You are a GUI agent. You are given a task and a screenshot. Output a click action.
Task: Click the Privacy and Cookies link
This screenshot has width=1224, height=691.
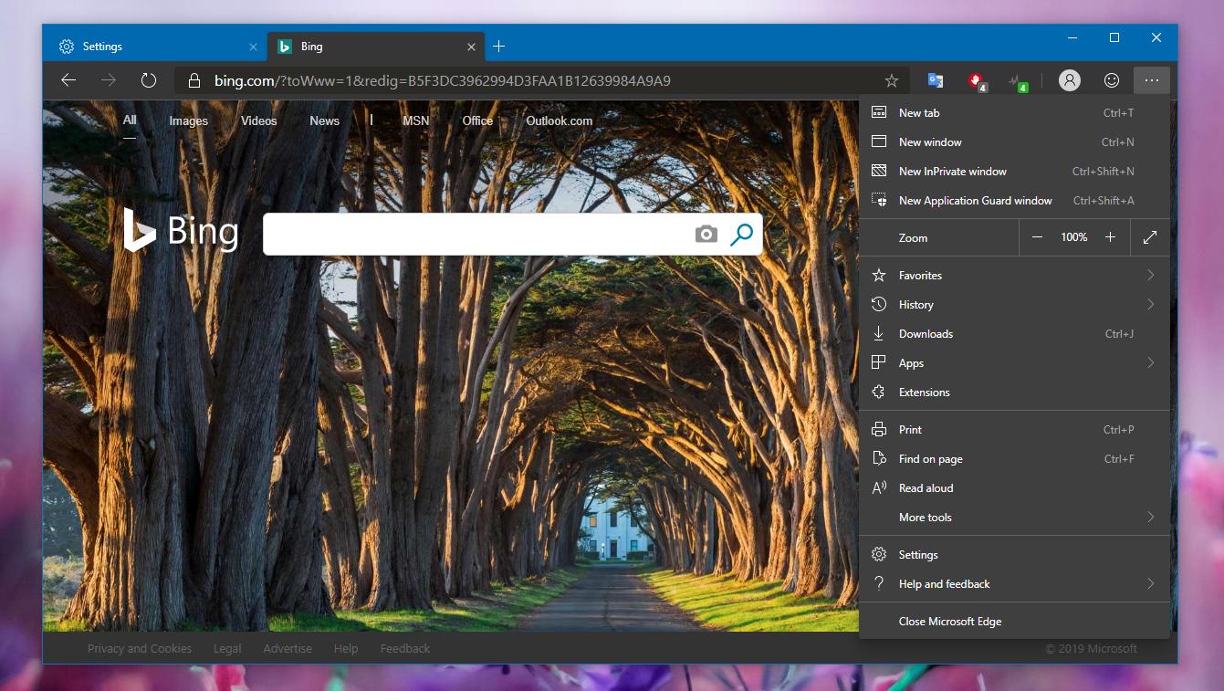click(x=139, y=648)
